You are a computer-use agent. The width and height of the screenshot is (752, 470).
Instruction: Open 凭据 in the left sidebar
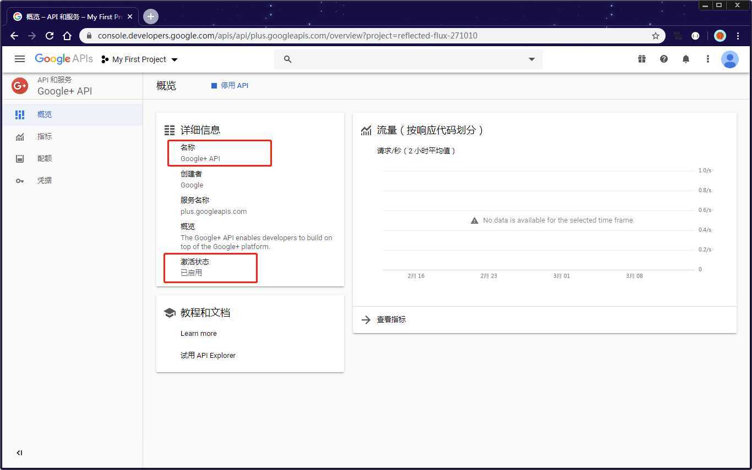tap(44, 180)
